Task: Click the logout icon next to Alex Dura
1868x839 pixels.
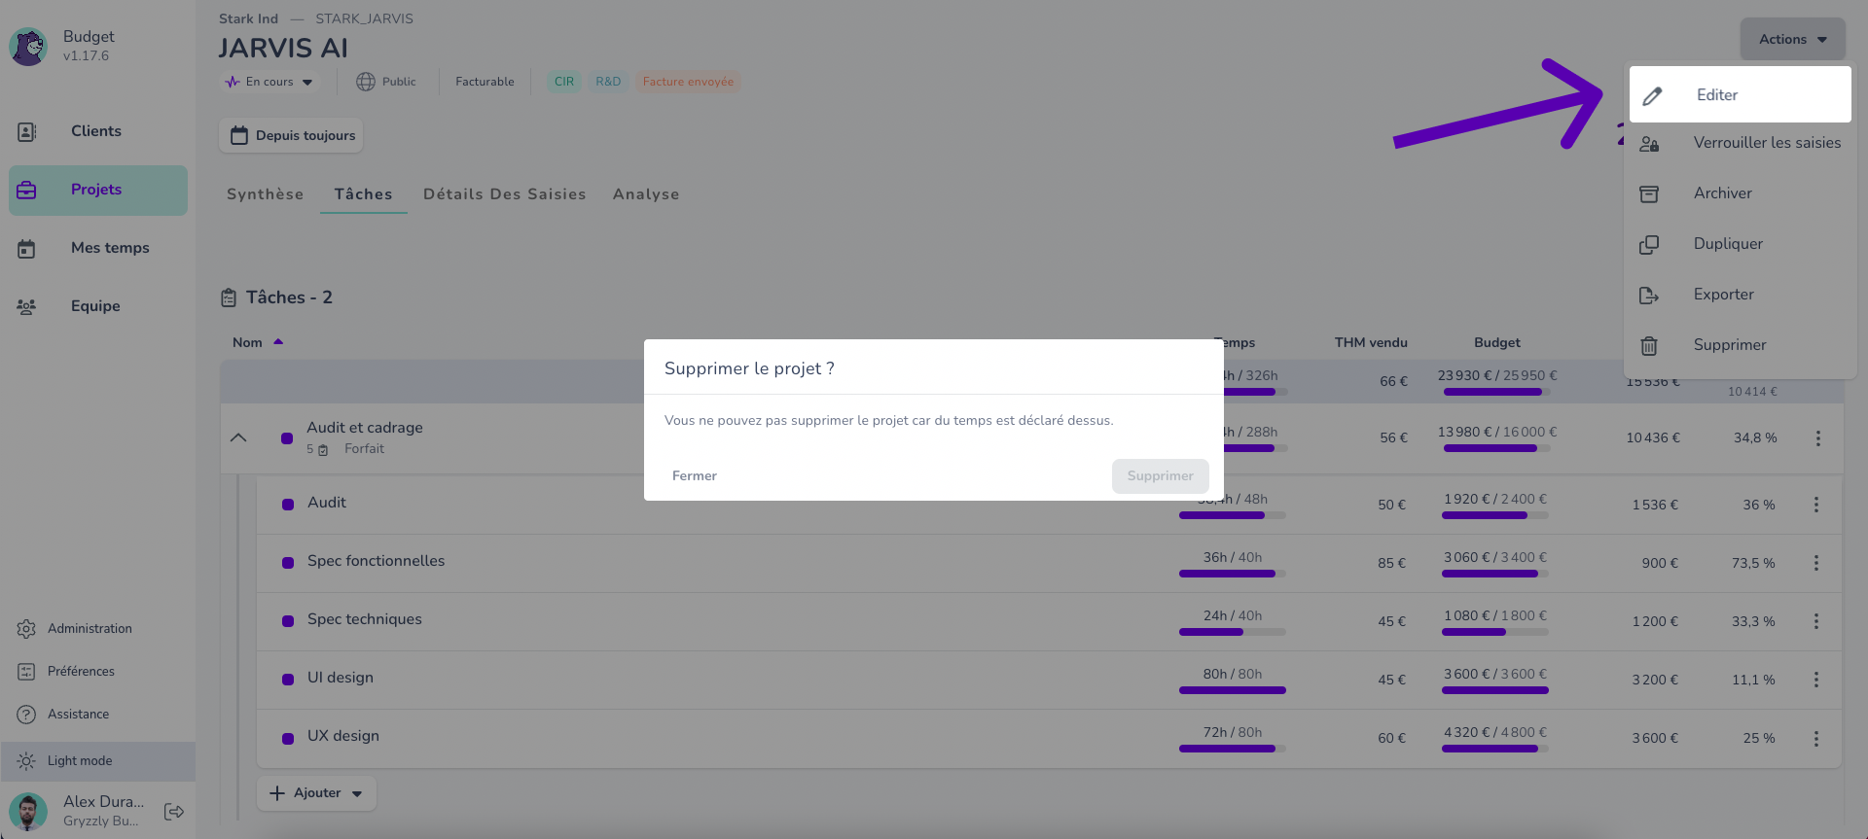Action: pyautogui.click(x=174, y=812)
